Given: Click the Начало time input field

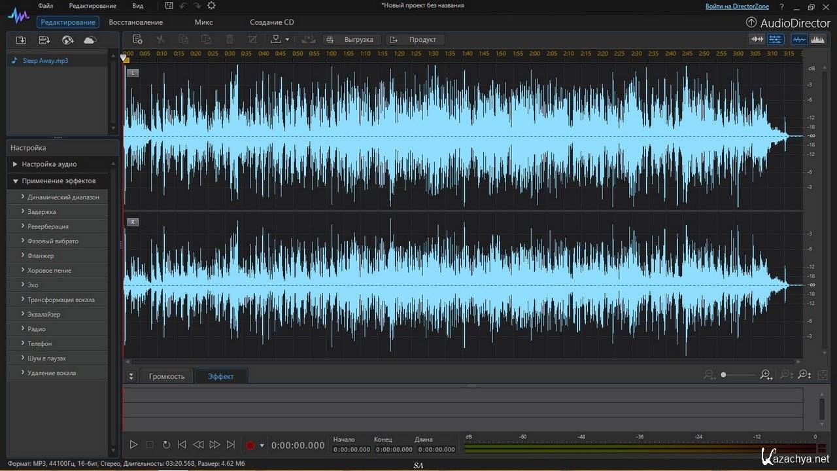Looking at the screenshot, I should point(353,449).
